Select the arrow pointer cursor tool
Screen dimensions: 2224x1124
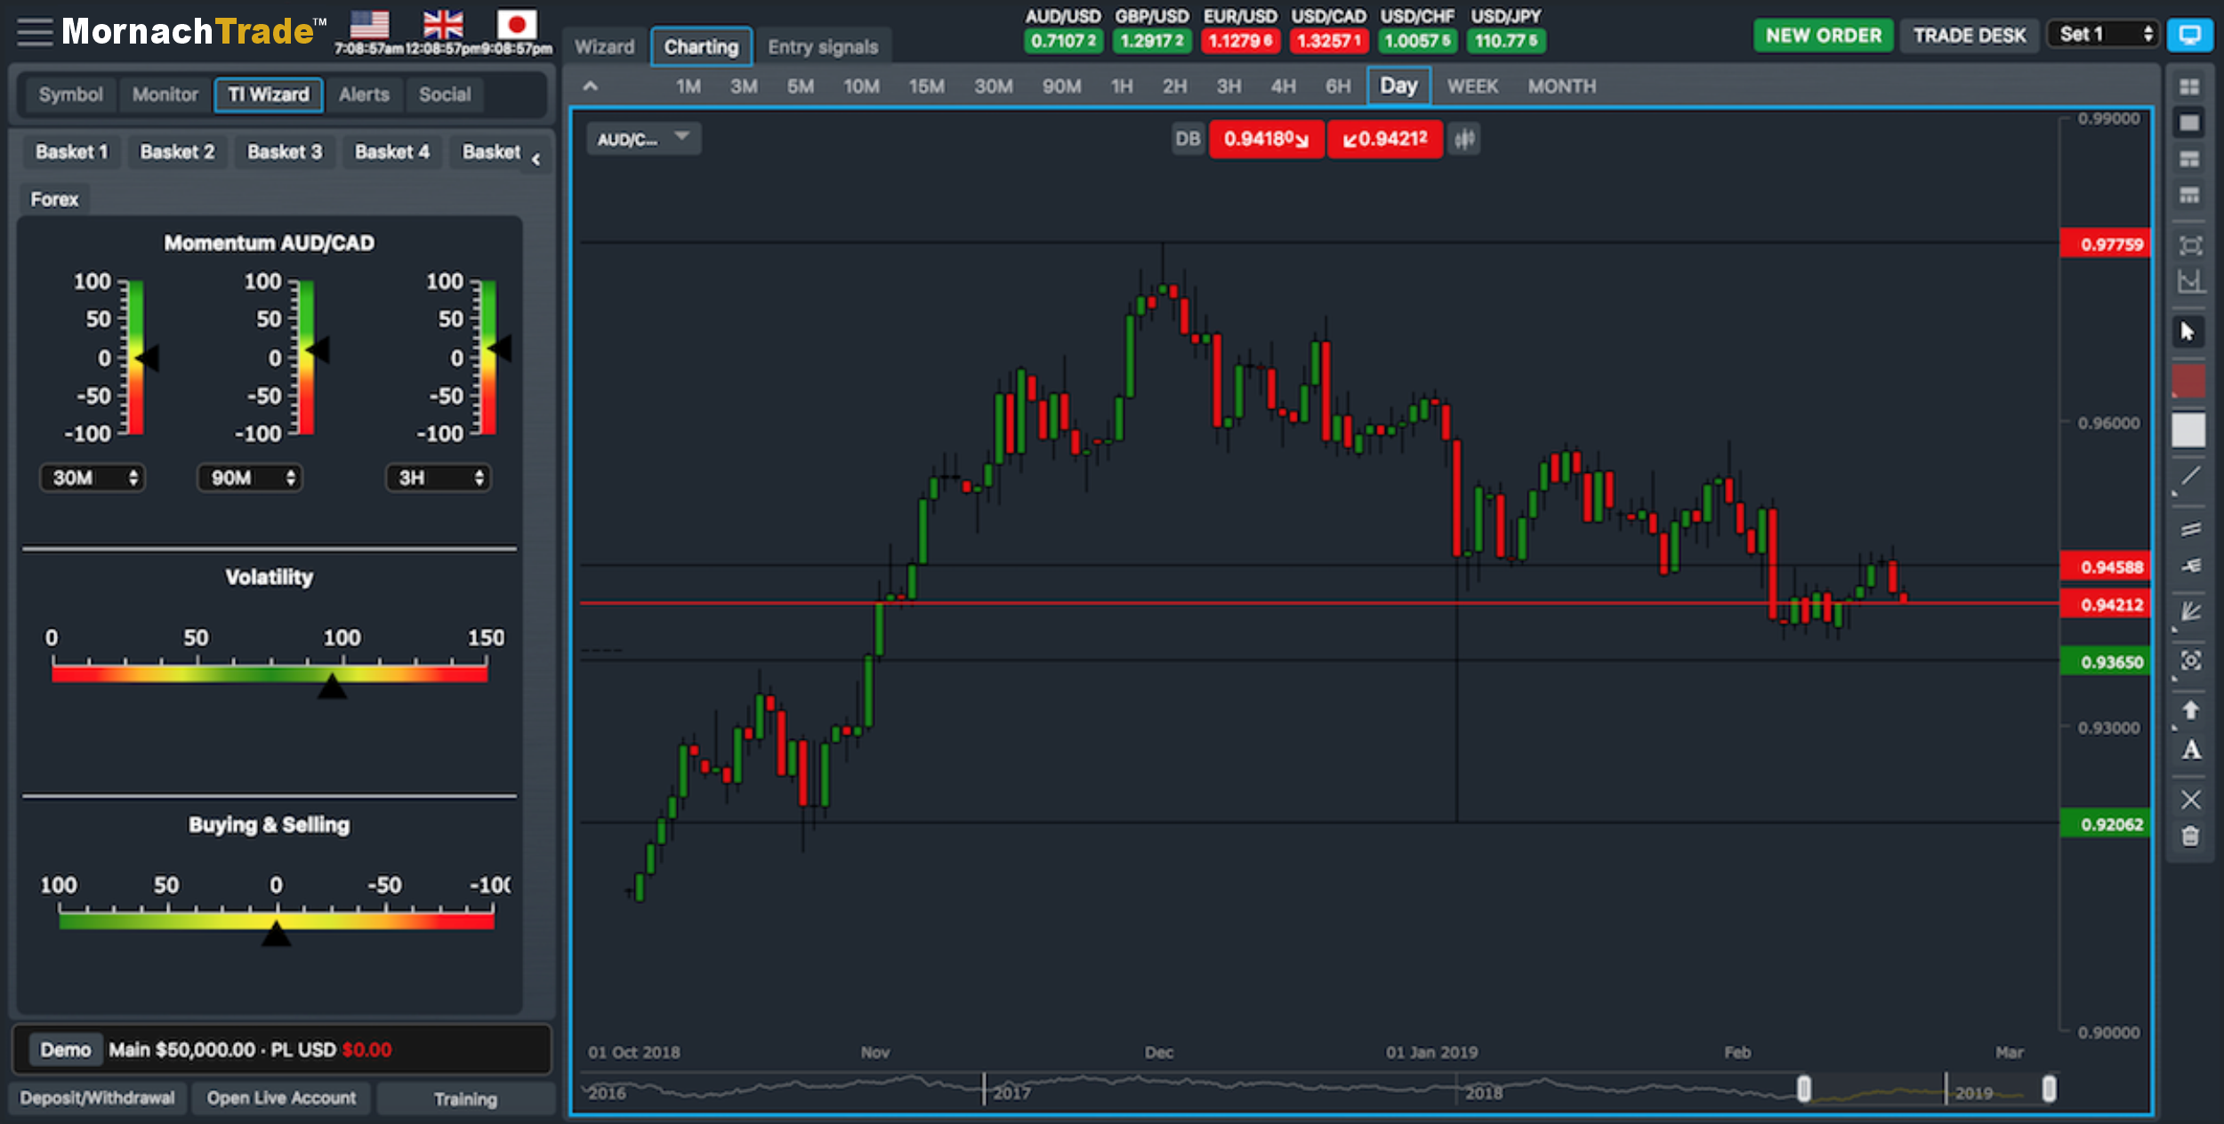tap(2188, 332)
